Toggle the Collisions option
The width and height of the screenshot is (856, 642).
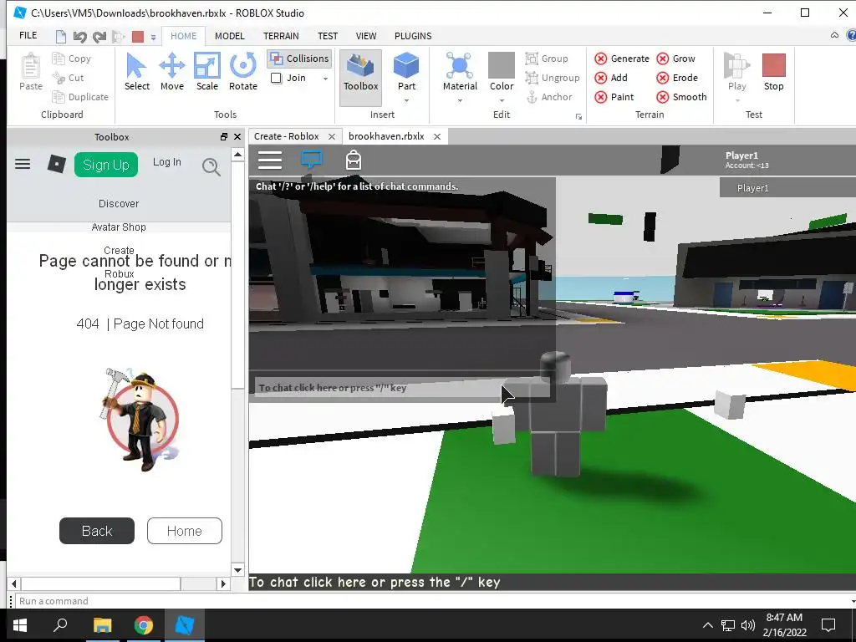click(x=300, y=59)
